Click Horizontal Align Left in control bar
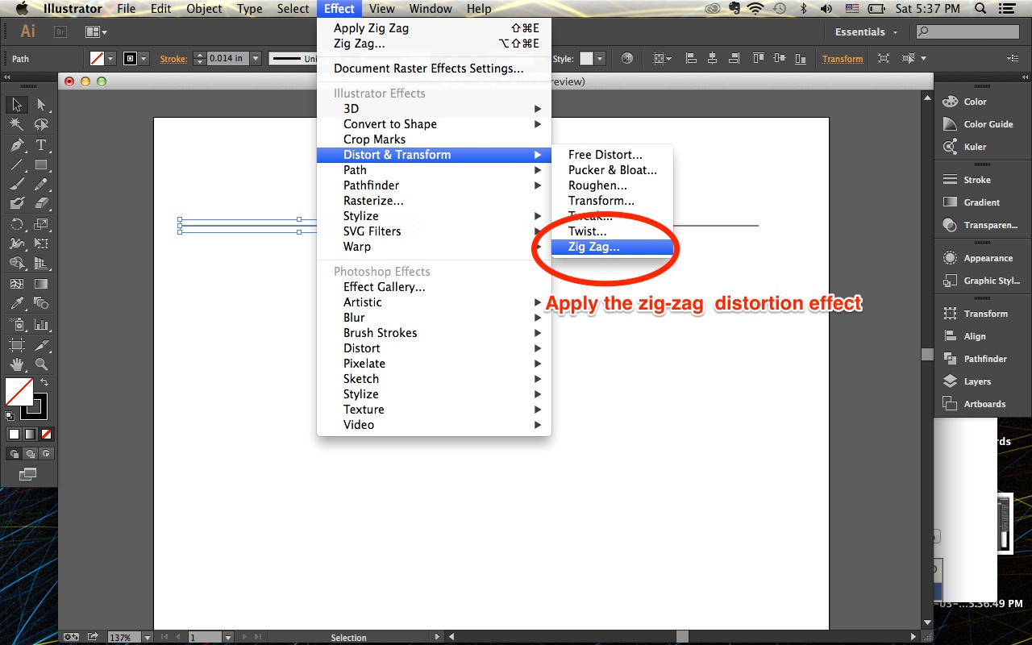Screen dimensions: 1032x645 click(x=691, y=59)
